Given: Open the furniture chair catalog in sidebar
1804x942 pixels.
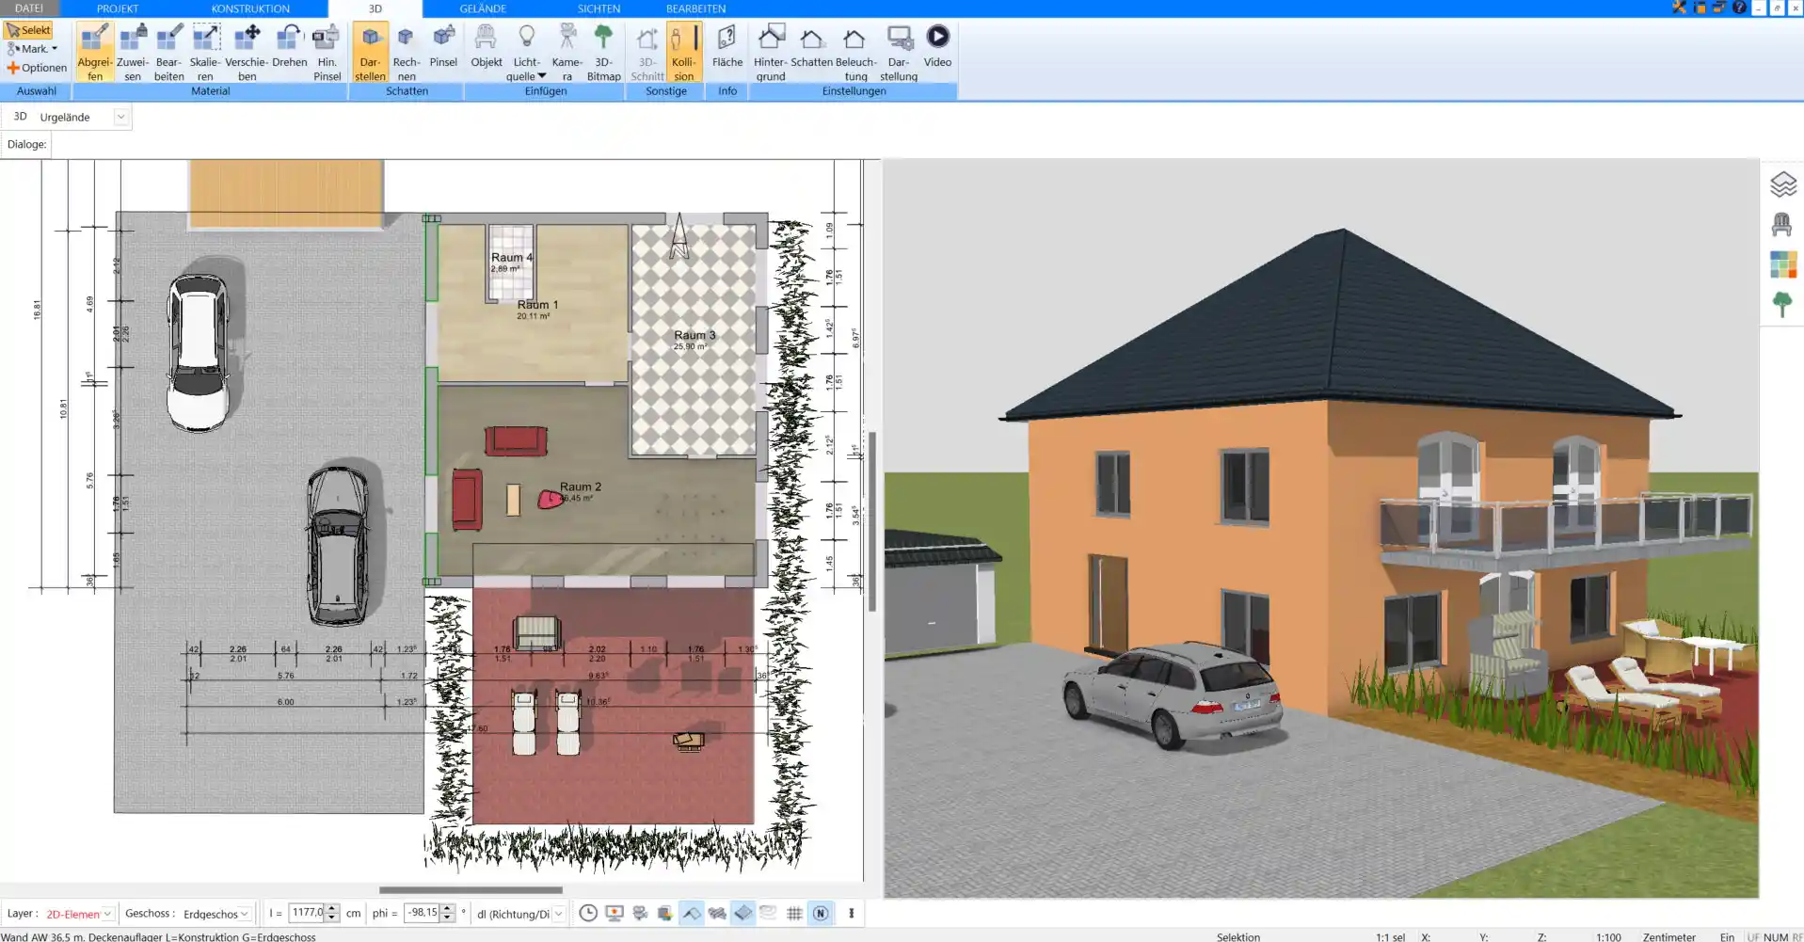Looking at the screenshot, I should click(x=1781, y=225).
